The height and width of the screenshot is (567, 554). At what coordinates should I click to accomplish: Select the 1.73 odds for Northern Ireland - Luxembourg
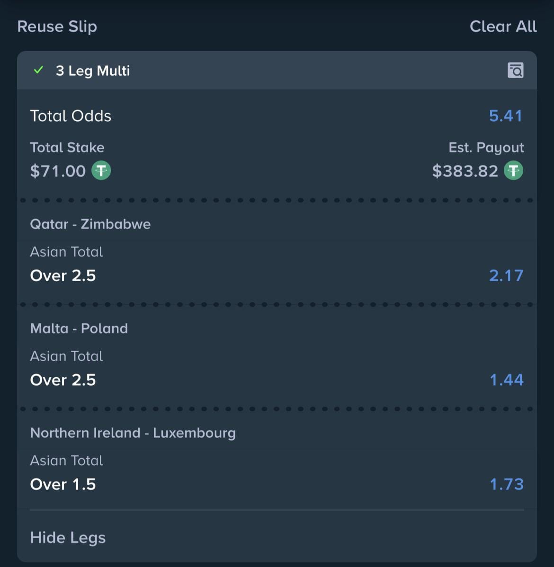506,484
